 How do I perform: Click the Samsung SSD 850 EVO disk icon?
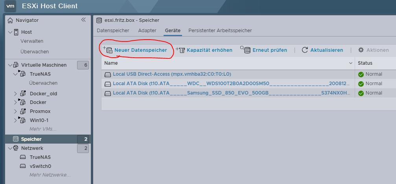tap(108, 93)
